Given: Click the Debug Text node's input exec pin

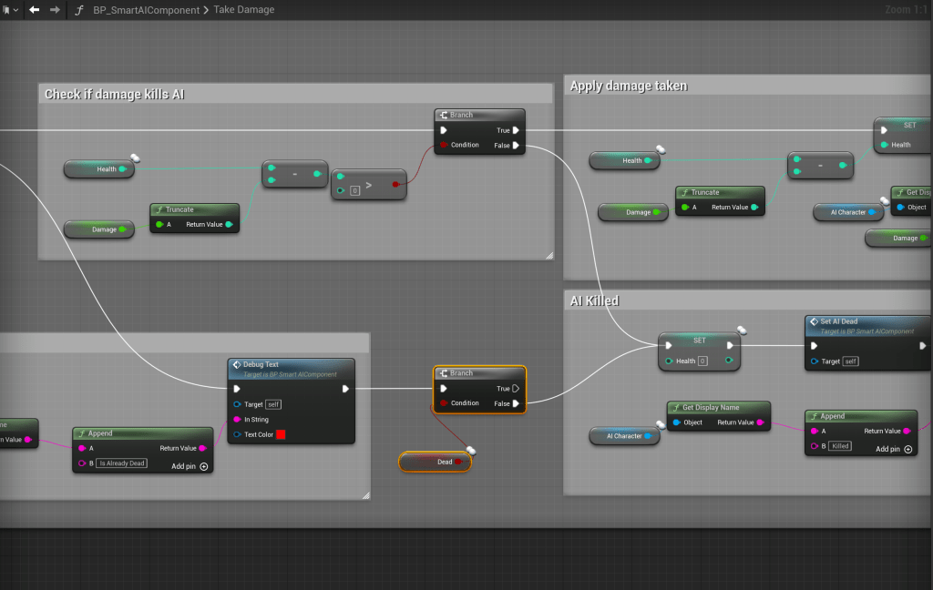Looking at the screenshot, I should click(x=237, y=389).
